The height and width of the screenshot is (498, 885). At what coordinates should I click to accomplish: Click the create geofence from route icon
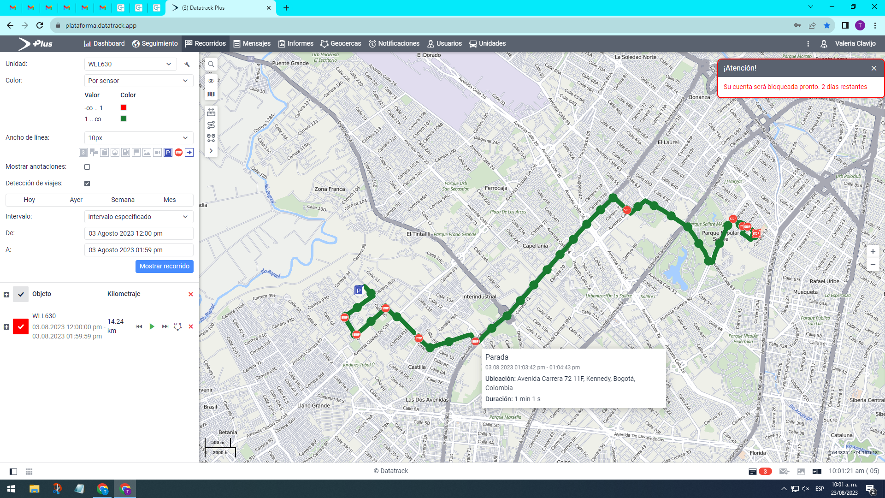pyautogui.click(x=177, y=326)
